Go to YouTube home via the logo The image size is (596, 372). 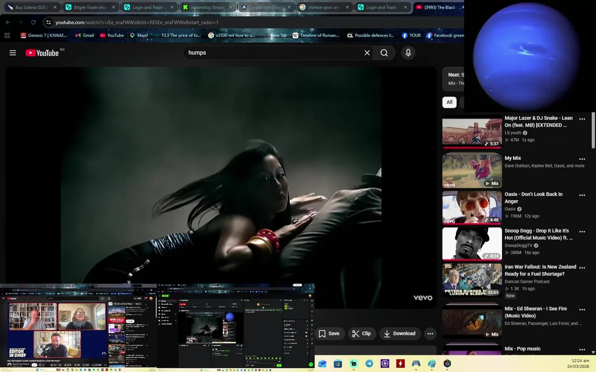click(x=42, y=53)
